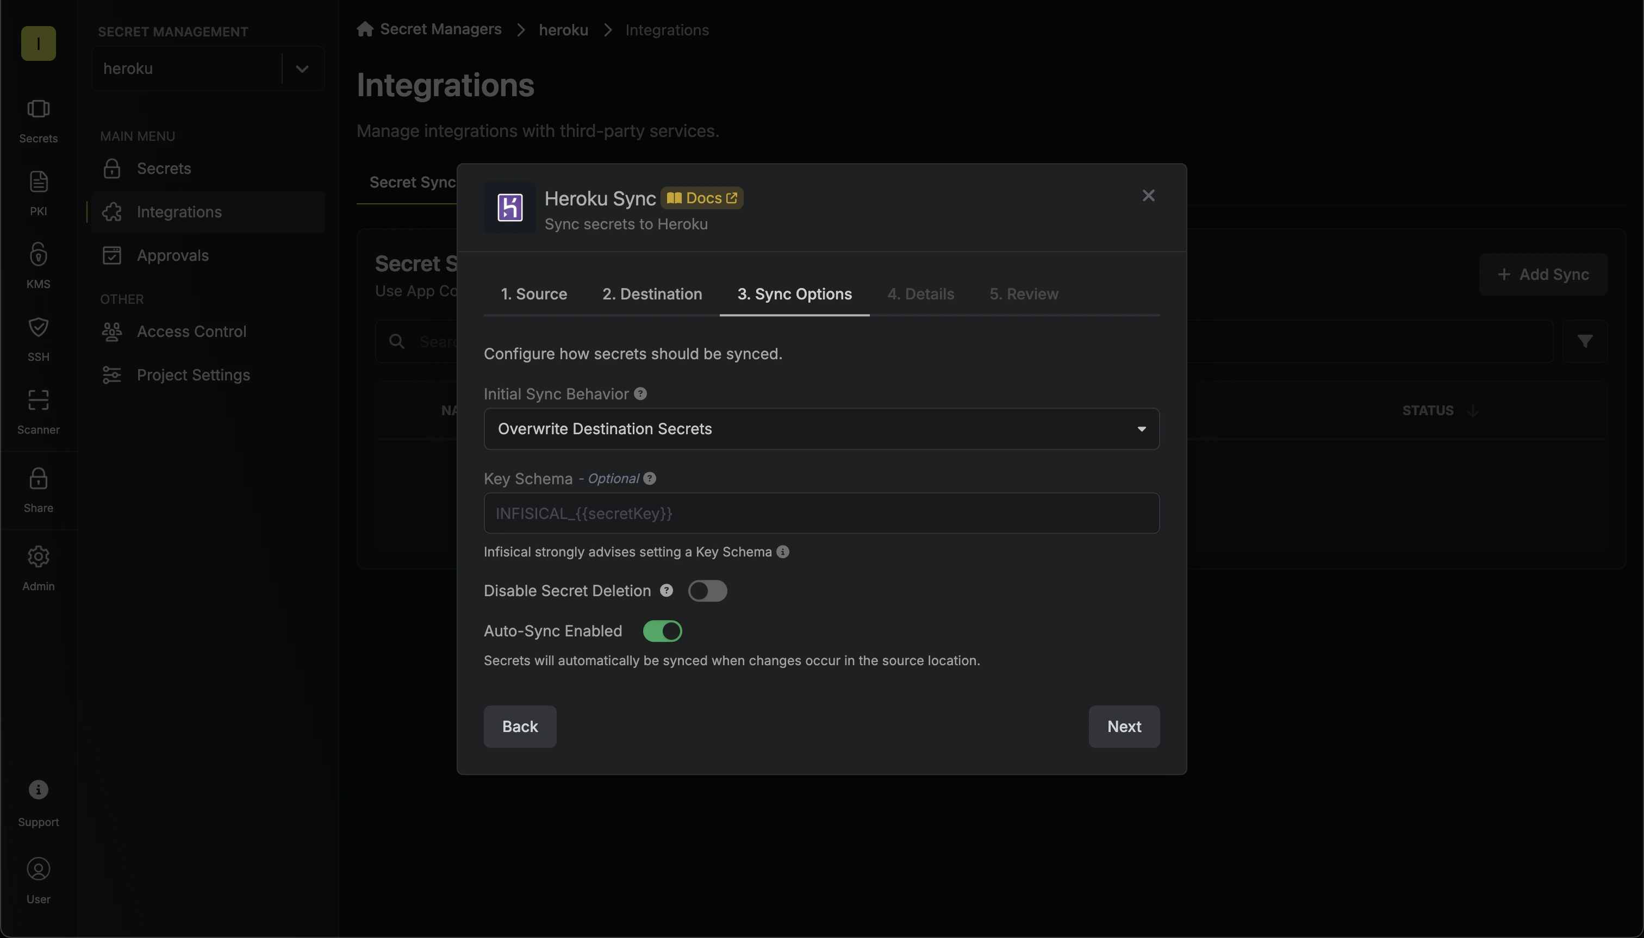Click the organization avatar labeled I

(x=38, y=43)
